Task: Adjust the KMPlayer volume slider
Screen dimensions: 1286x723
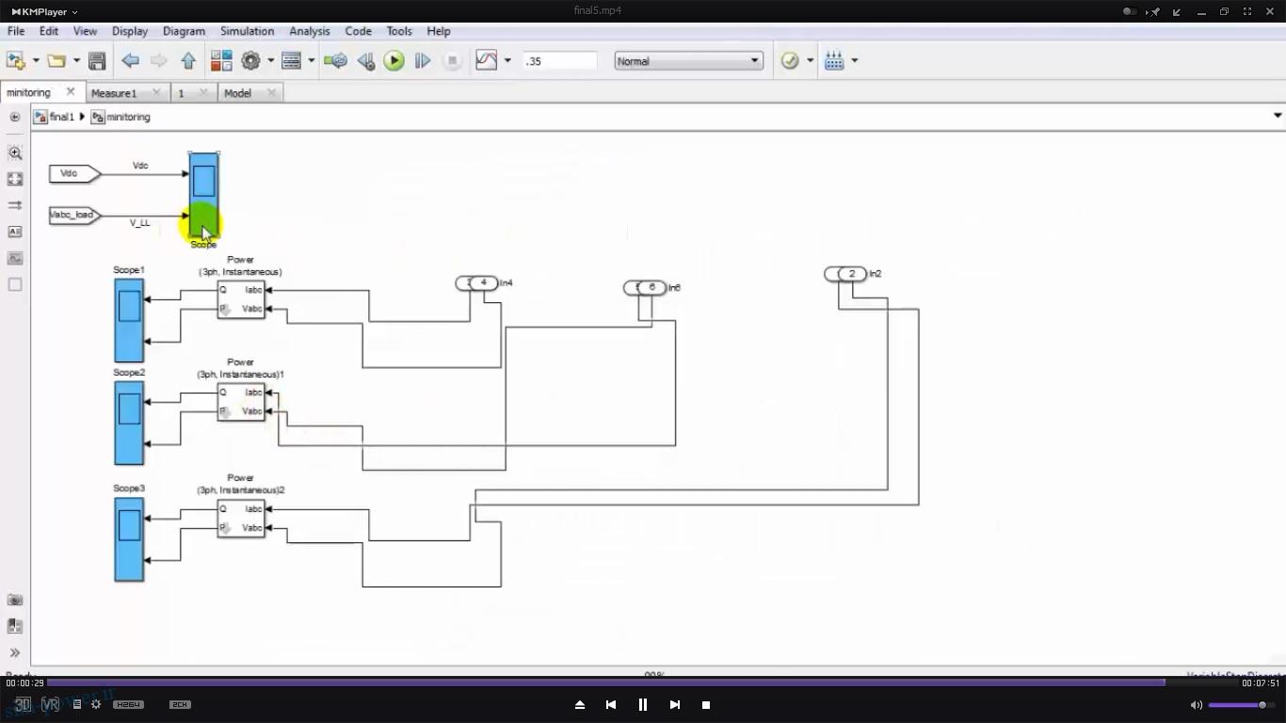Action: (x=1240, y=705)
